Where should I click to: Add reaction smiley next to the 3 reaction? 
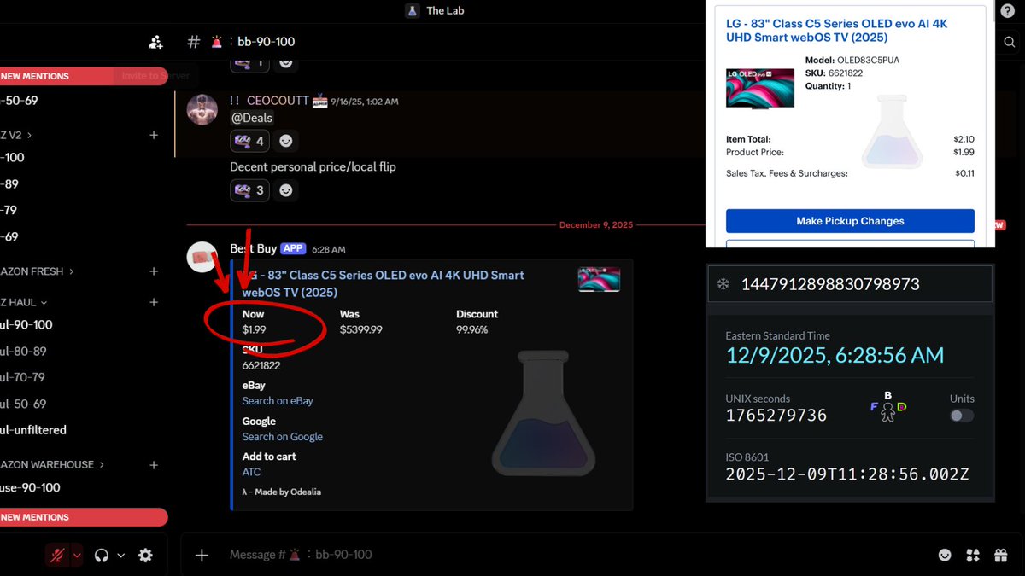point(286,190)
